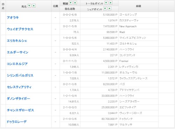Sort horse name column descending

29,6
